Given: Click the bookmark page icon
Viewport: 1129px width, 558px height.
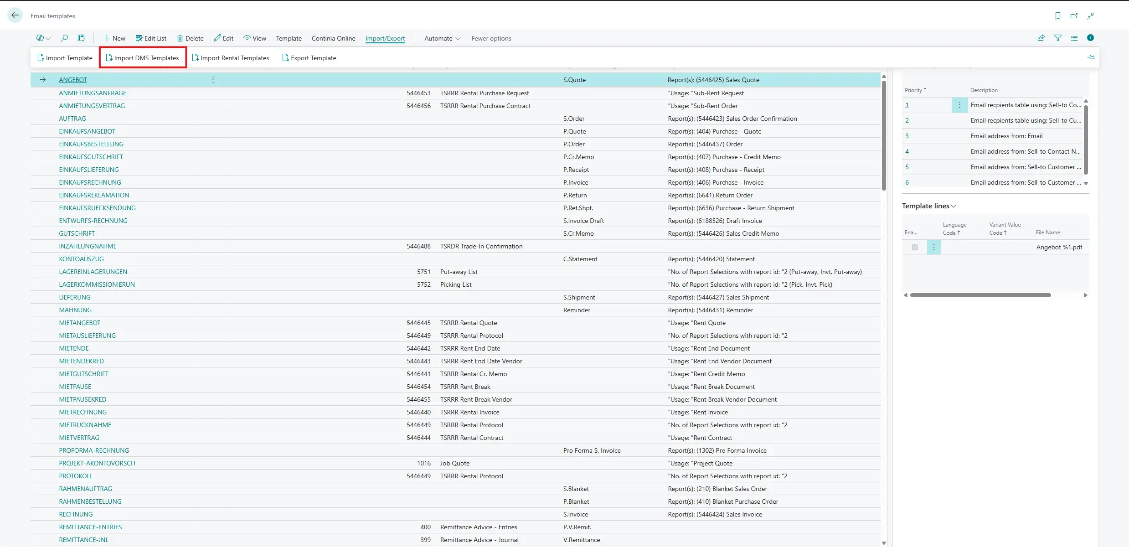Looking at the screenshot, I should (x=1058, y=16).
